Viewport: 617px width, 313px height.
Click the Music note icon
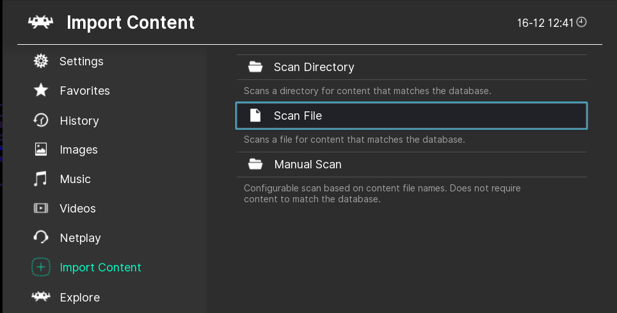[41, 179]
